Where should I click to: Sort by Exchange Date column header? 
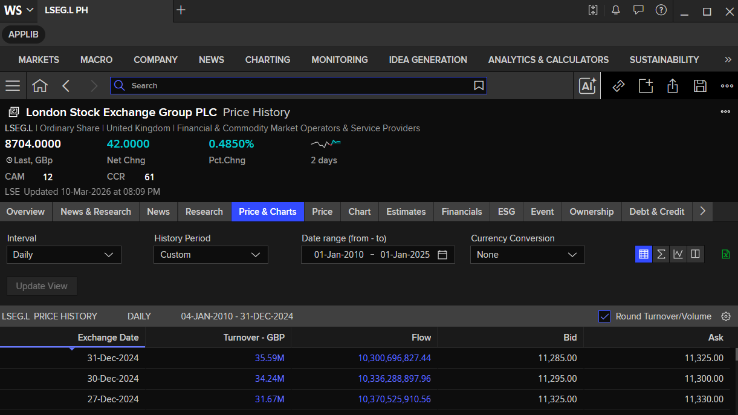coord(108,338)
